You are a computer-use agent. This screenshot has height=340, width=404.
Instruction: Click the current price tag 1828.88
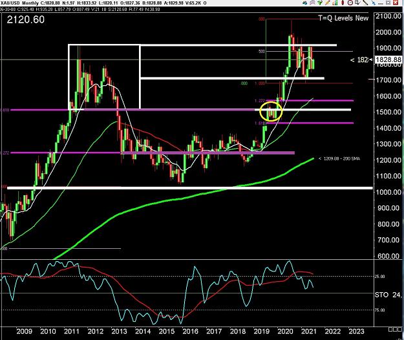(388, 59)
